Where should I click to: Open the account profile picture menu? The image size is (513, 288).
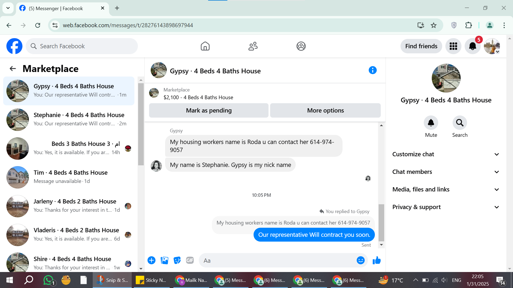[492, 46]
